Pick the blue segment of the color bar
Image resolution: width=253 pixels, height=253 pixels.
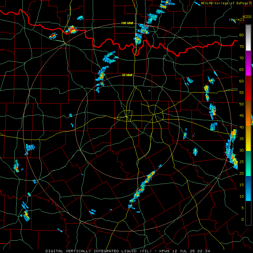tap(248, 188)
